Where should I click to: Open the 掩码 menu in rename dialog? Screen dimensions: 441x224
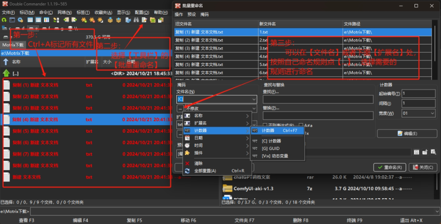coord(205,15)
